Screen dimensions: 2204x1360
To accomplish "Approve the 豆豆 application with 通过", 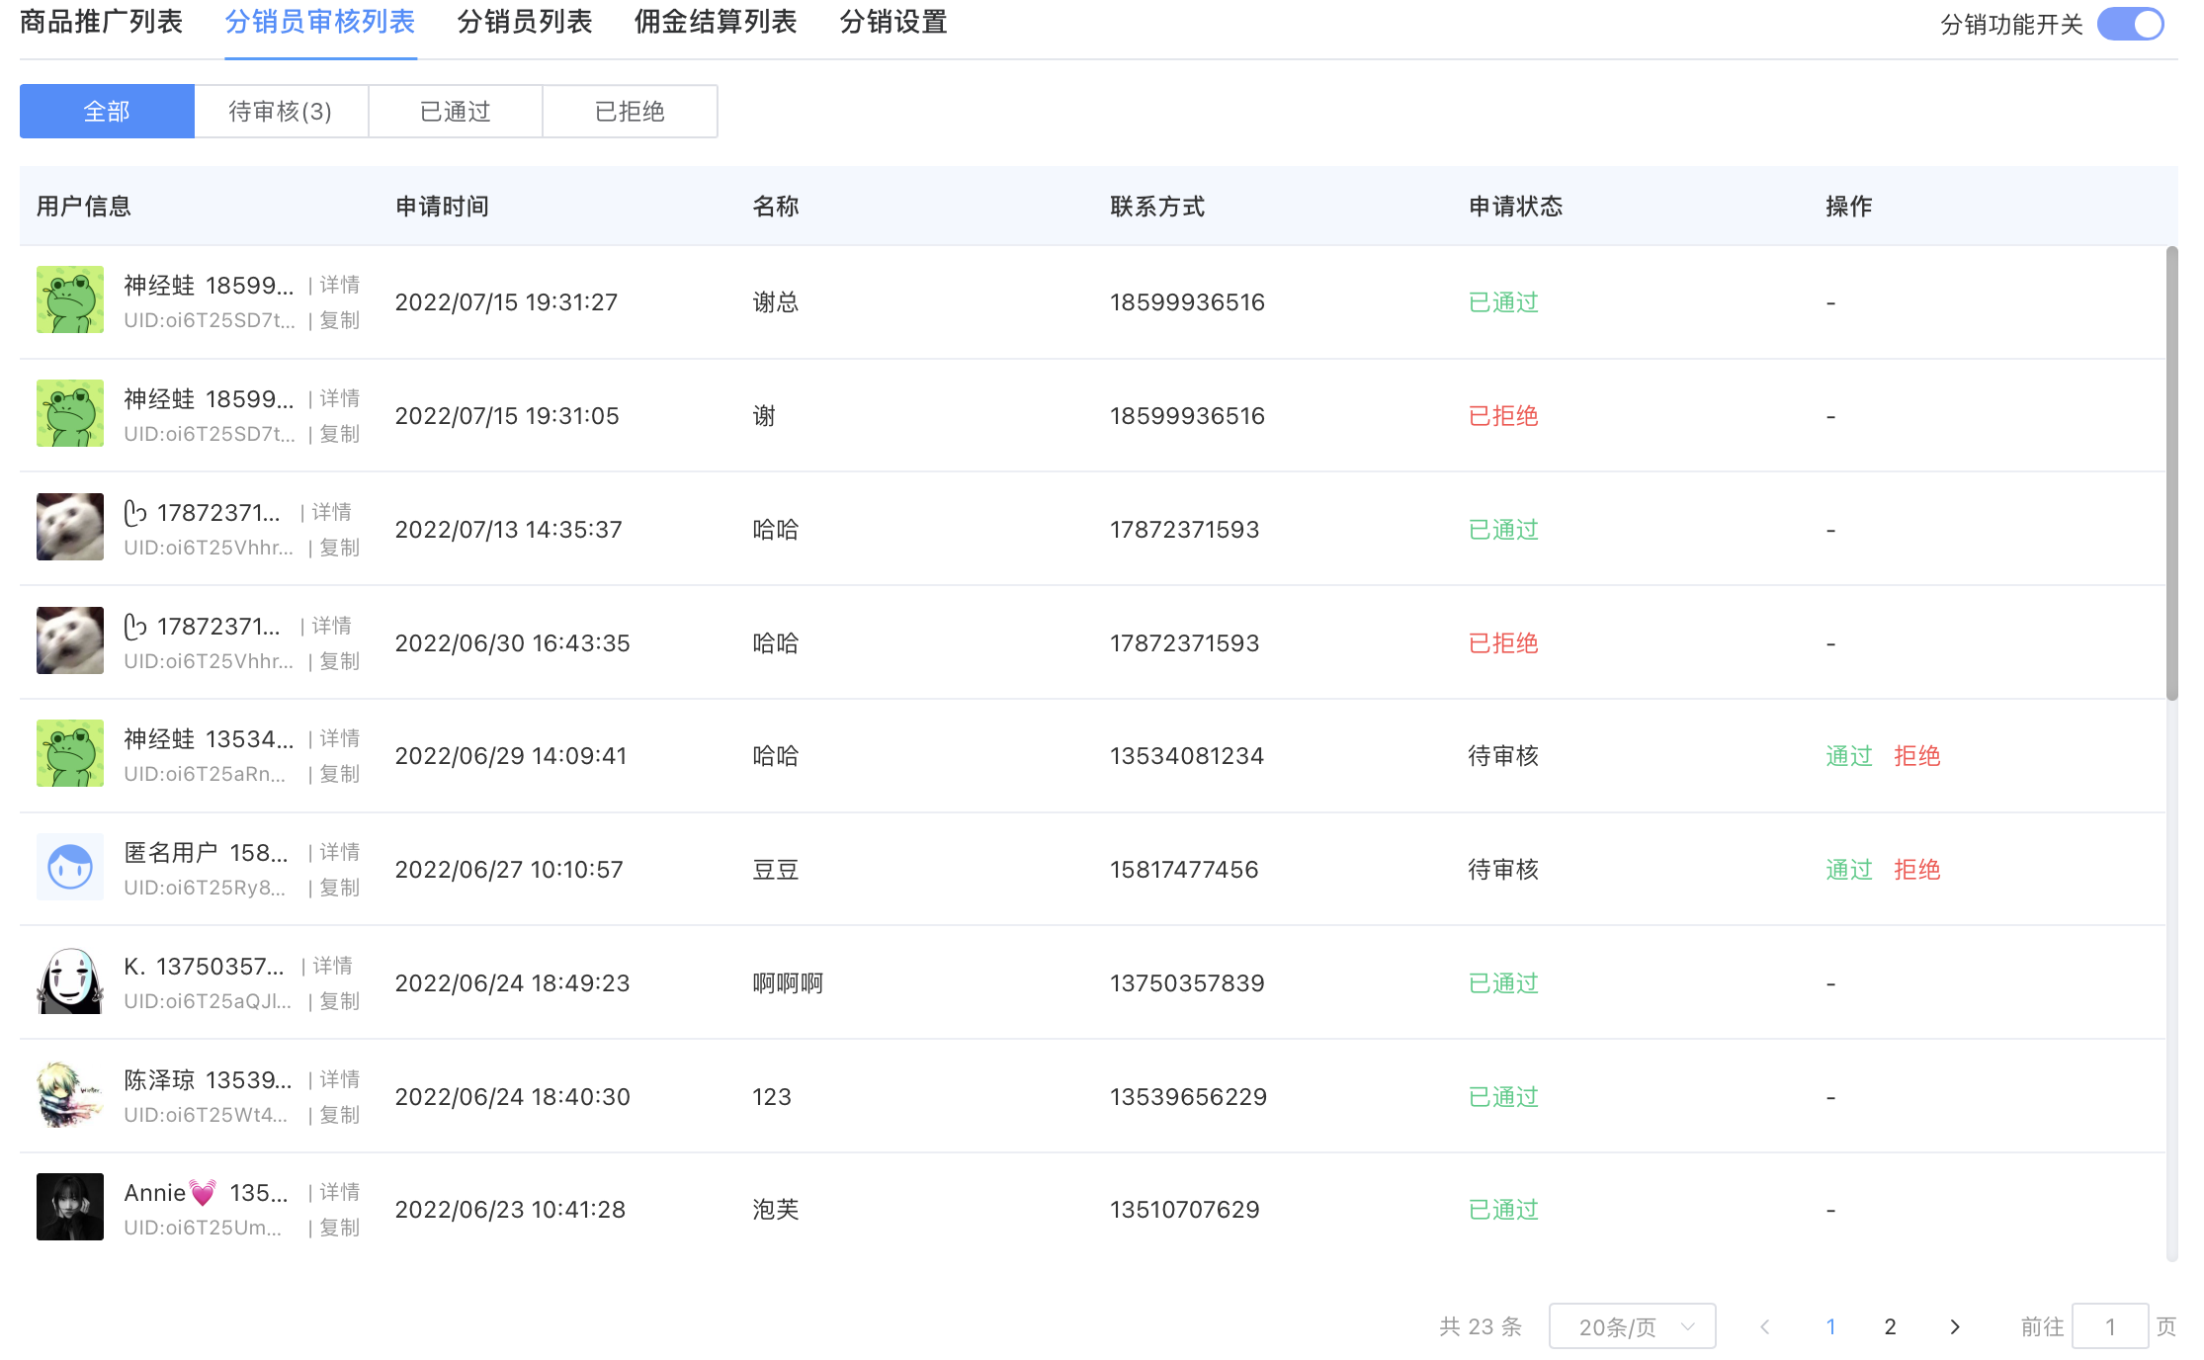I will 1848,870.
